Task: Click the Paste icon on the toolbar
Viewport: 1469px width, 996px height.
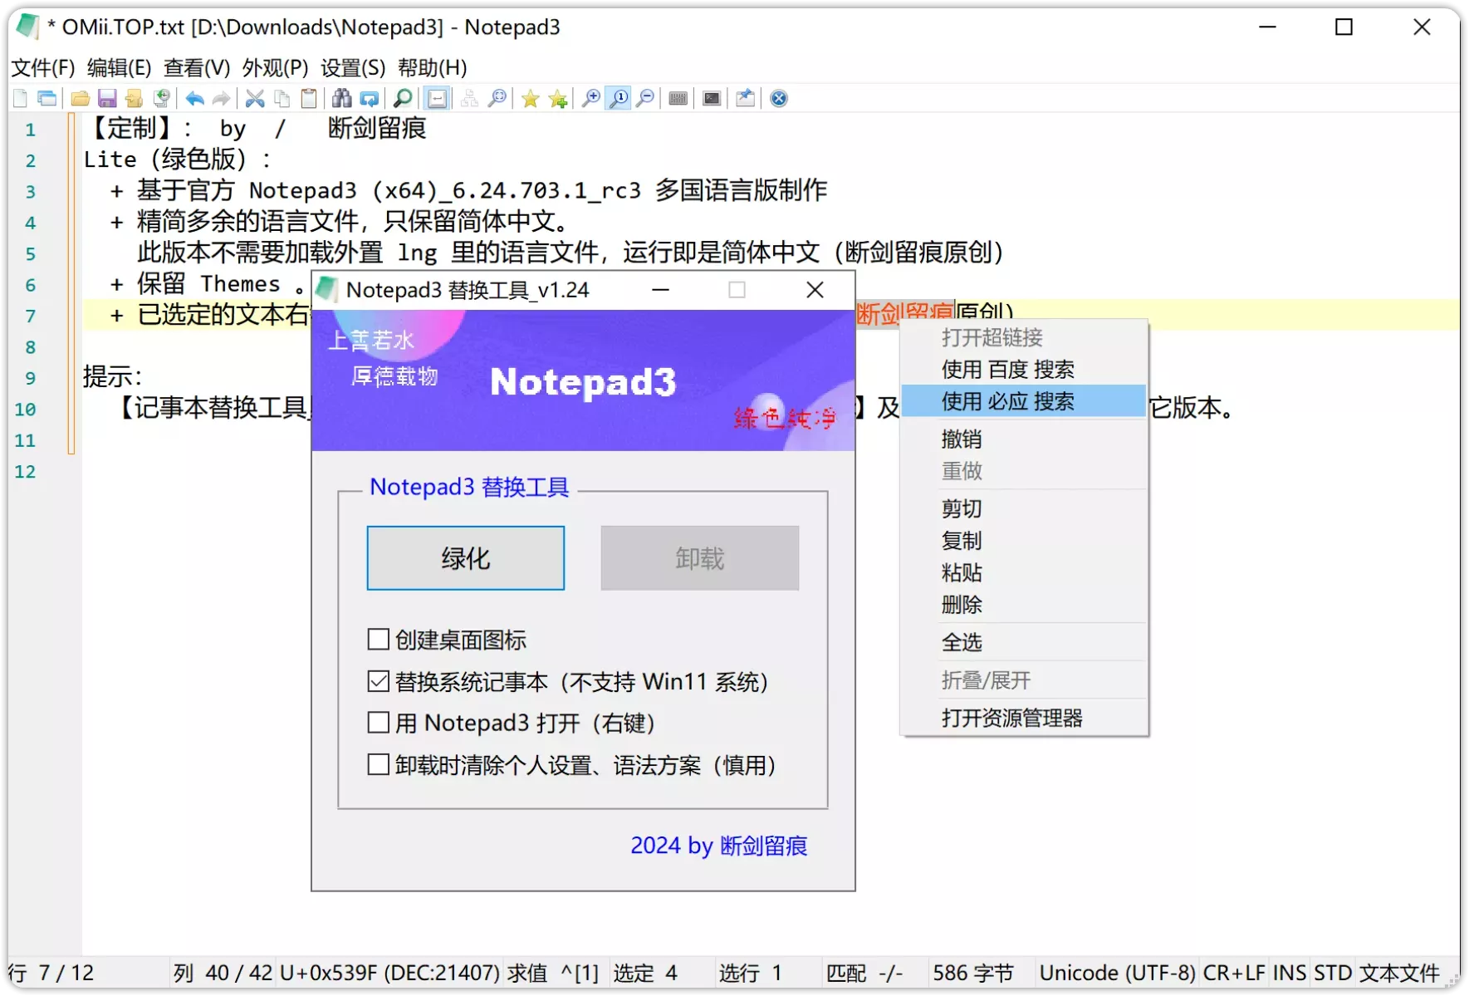Action: pos(308,98)
